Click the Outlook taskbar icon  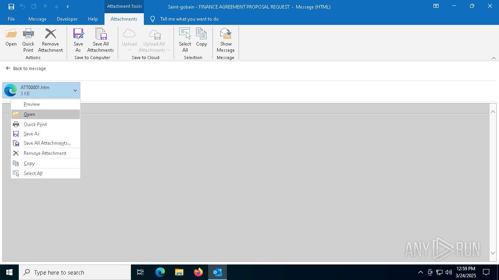pos(218,272)
